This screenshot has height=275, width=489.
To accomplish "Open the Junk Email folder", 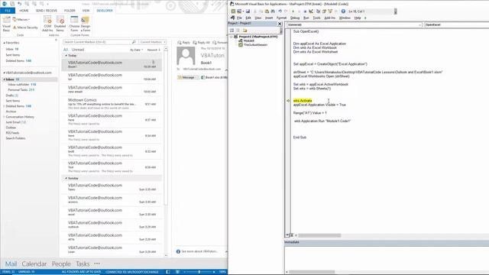I will click(15, 122).
